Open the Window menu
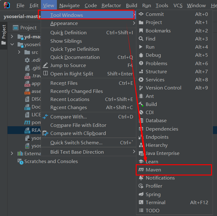This screenshot has height=216, width=217. 196,6
